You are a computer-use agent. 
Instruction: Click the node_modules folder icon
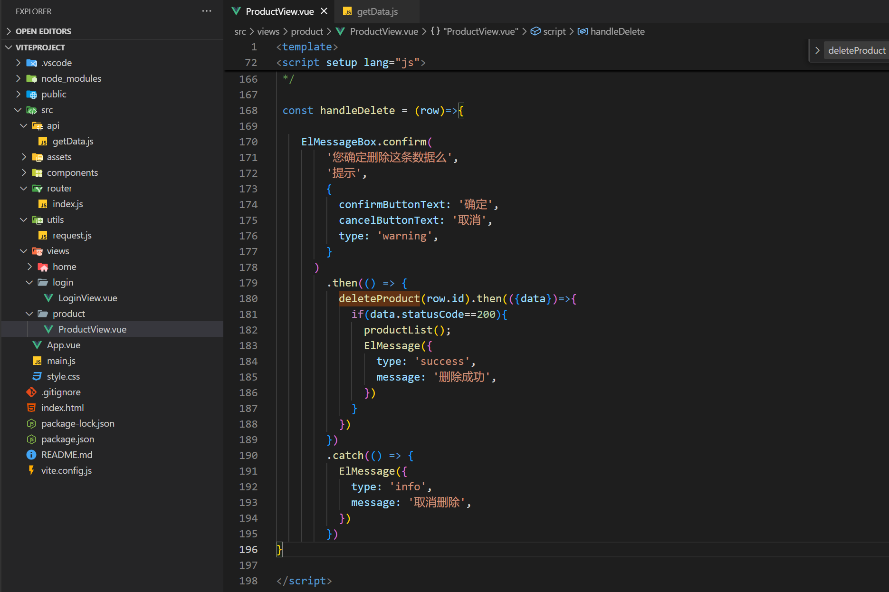32,78
